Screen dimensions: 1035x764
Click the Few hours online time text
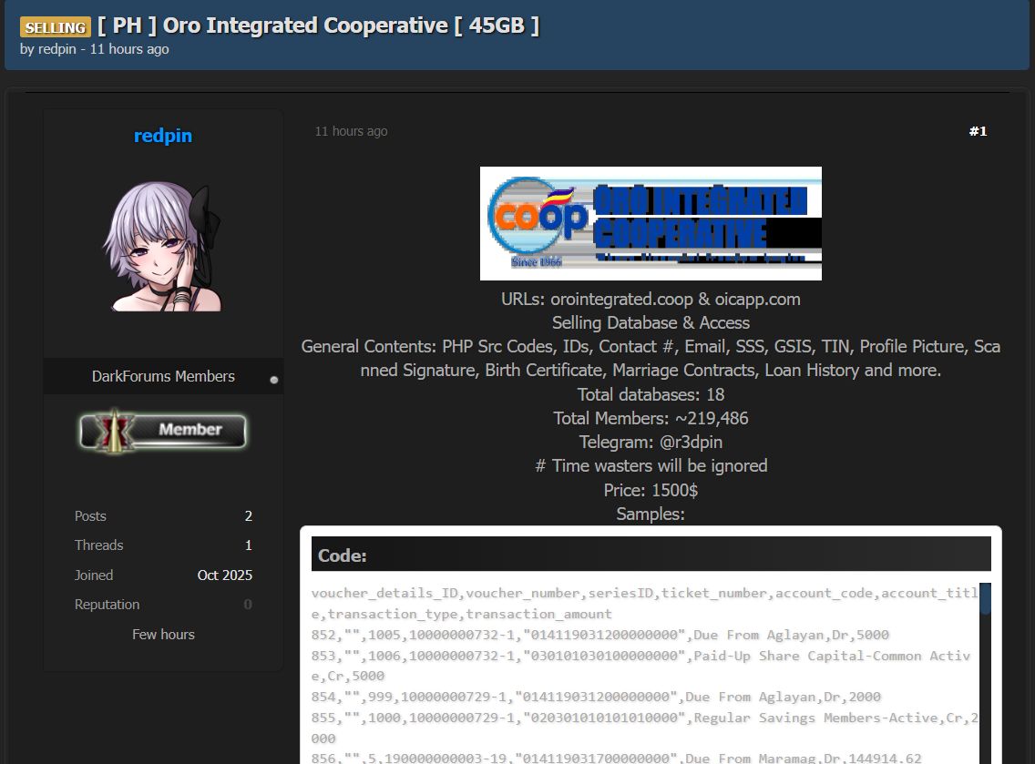tap(163, 635)
